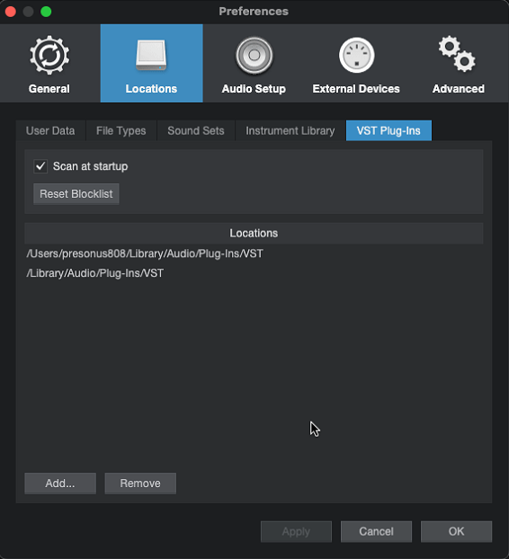509x559 pixels.
Task: Confirm preferences with the OK button
Action: (456, 531)
